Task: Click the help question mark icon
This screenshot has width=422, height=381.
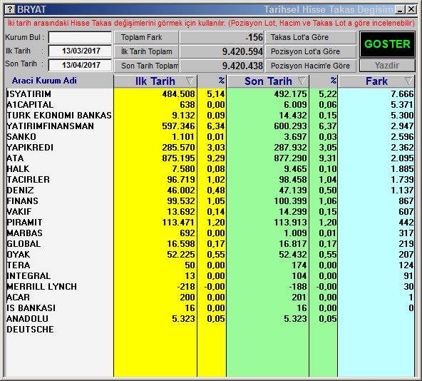Action: (x=10, y=9)
